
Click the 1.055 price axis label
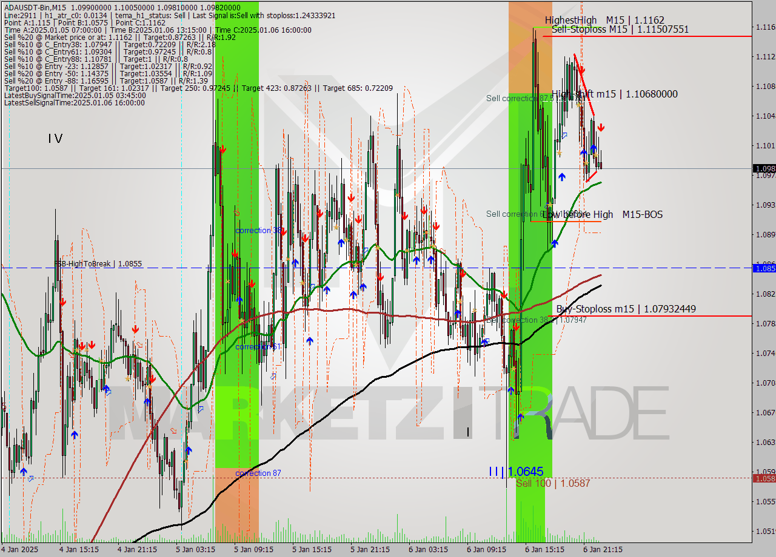[766, 502]
